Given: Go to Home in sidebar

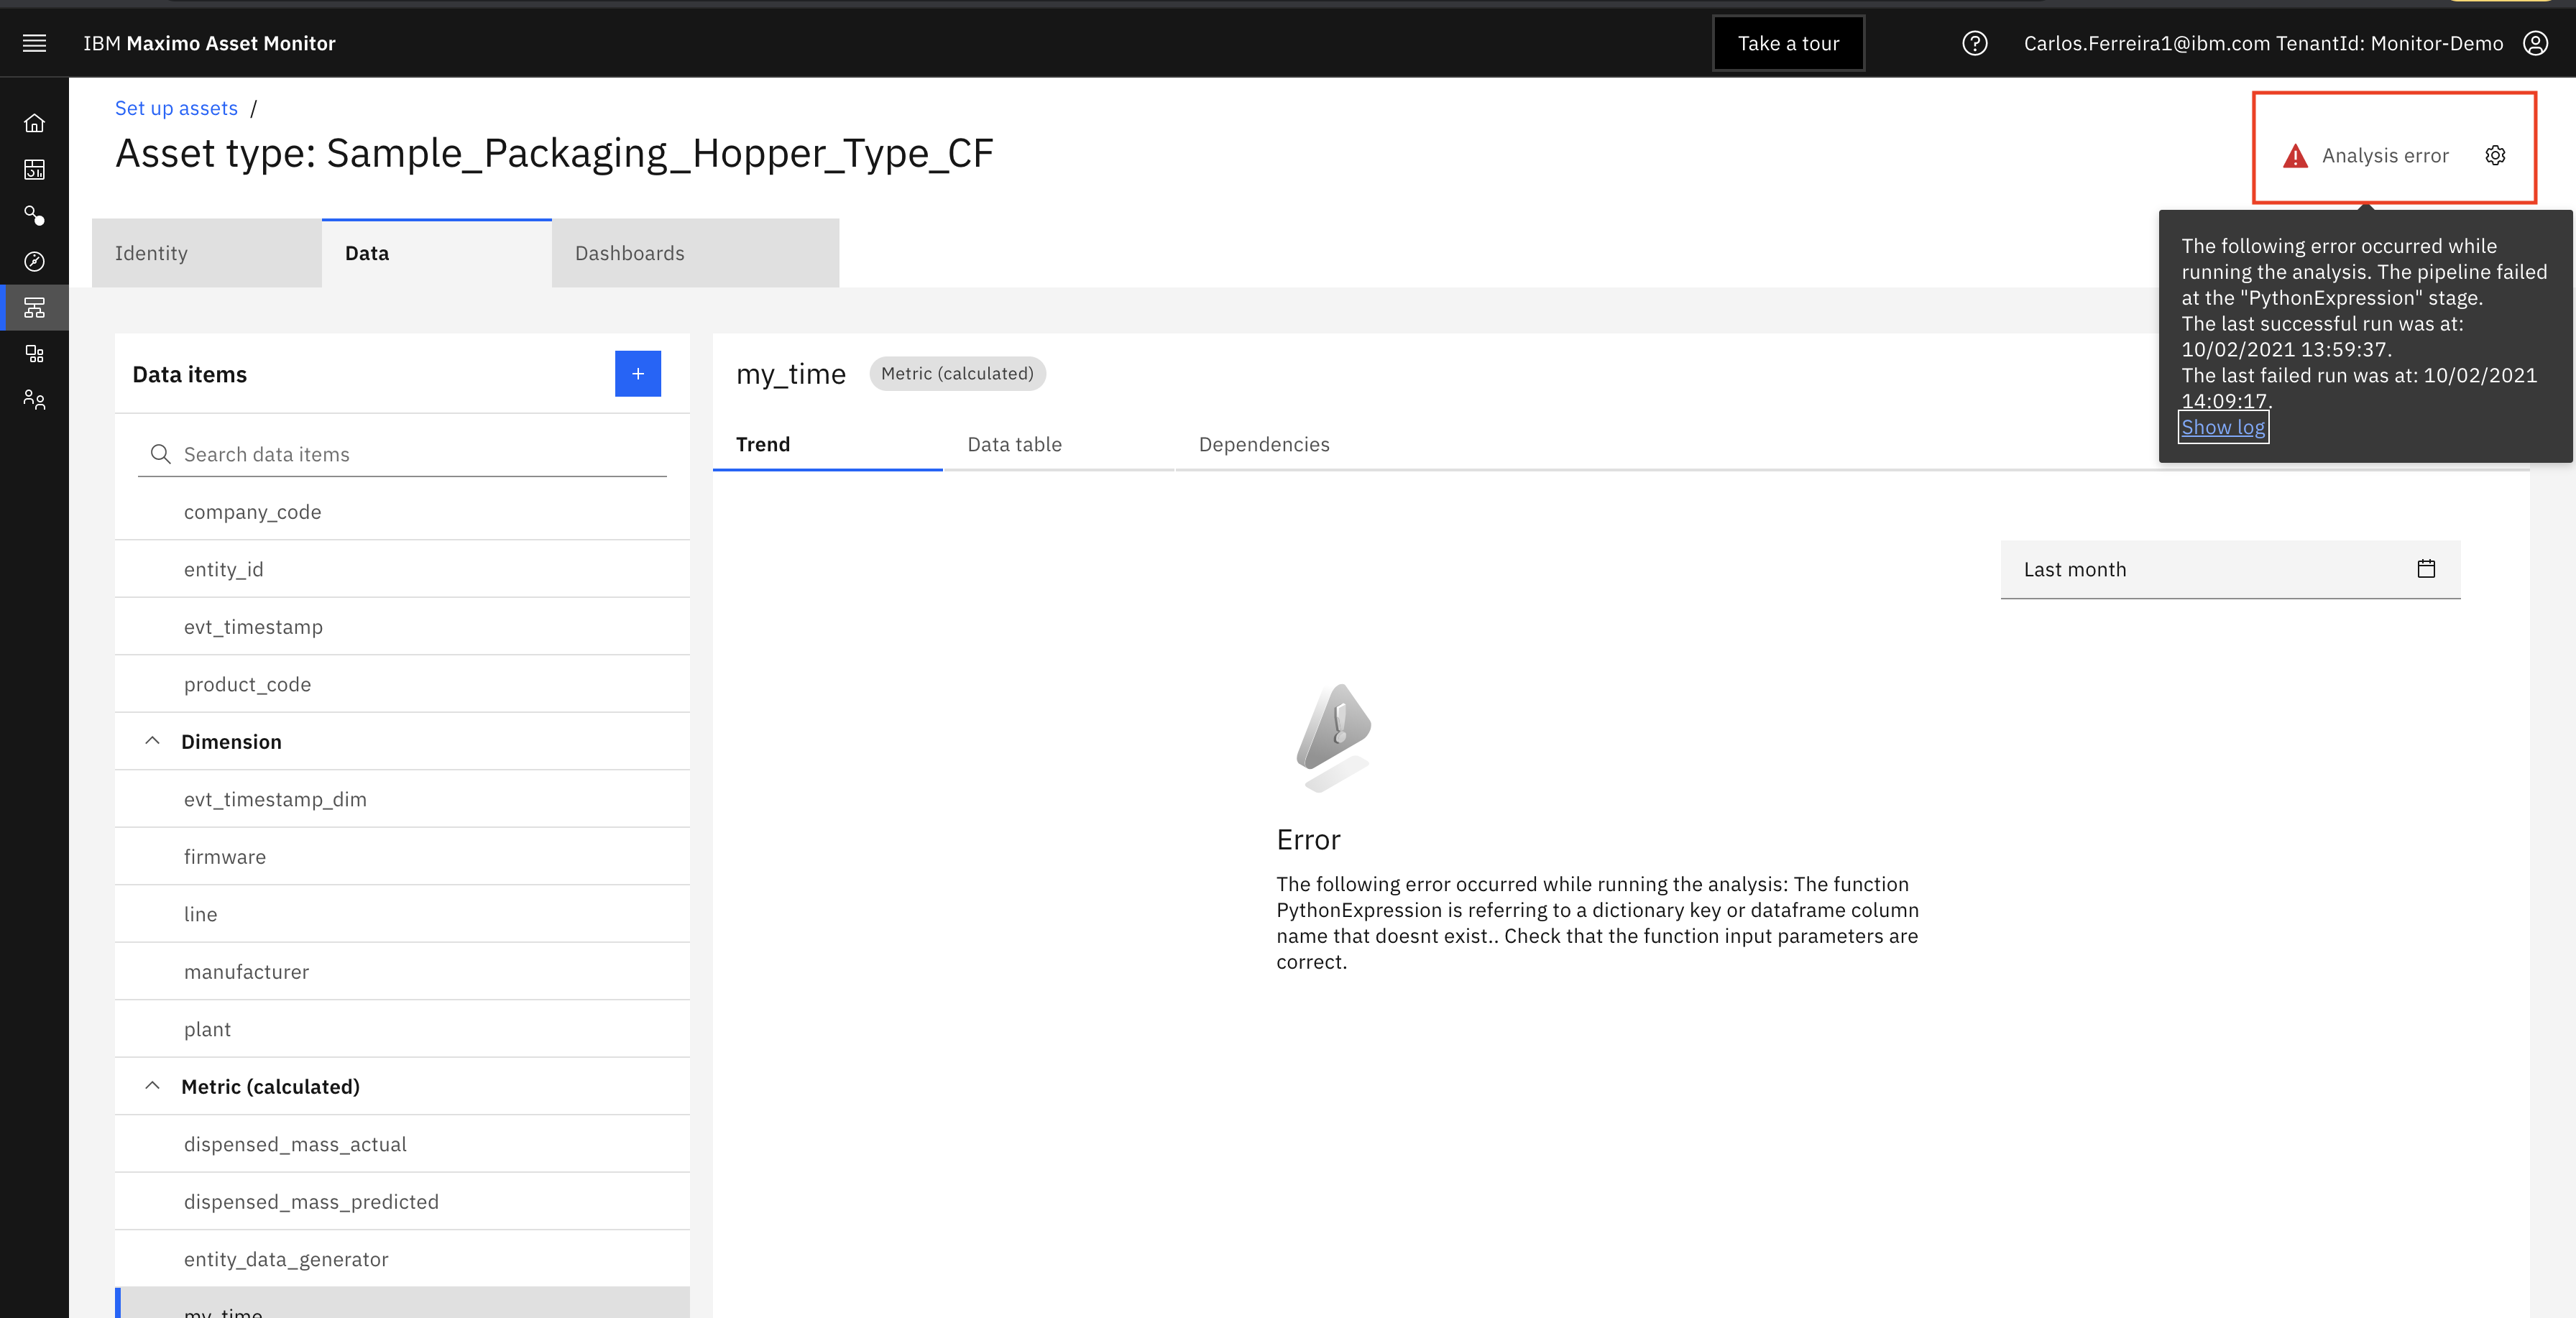Looking at the screenshot, I should pyautogui.click(x=34, y=123).
